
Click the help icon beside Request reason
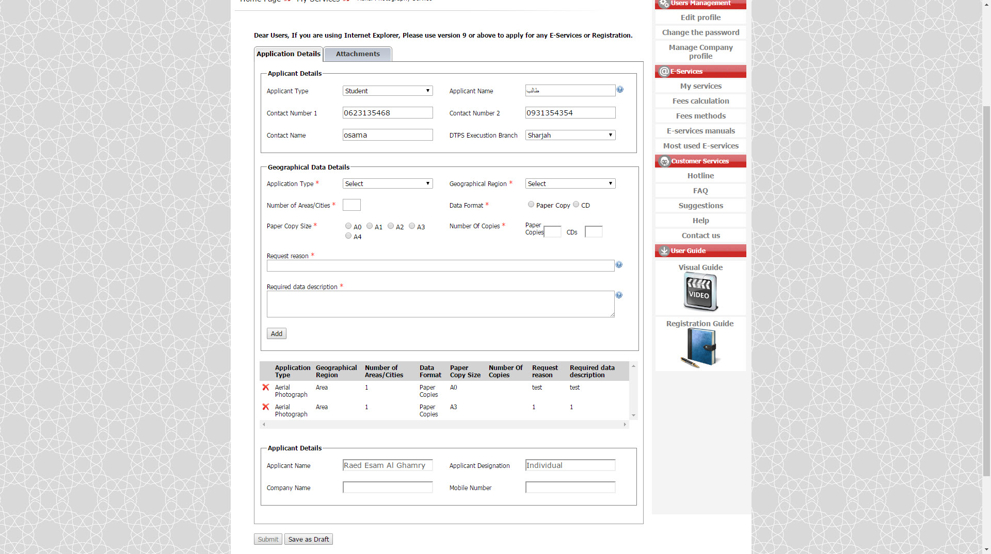pos(619,265)
